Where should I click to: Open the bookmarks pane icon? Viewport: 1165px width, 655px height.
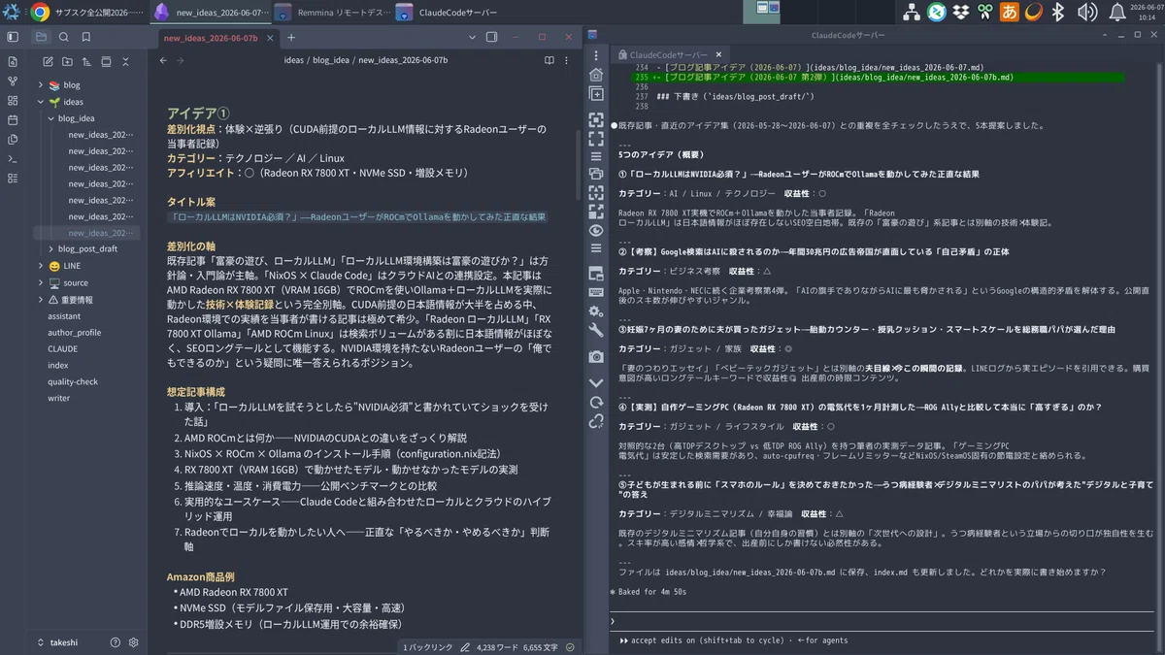point(86,37)
